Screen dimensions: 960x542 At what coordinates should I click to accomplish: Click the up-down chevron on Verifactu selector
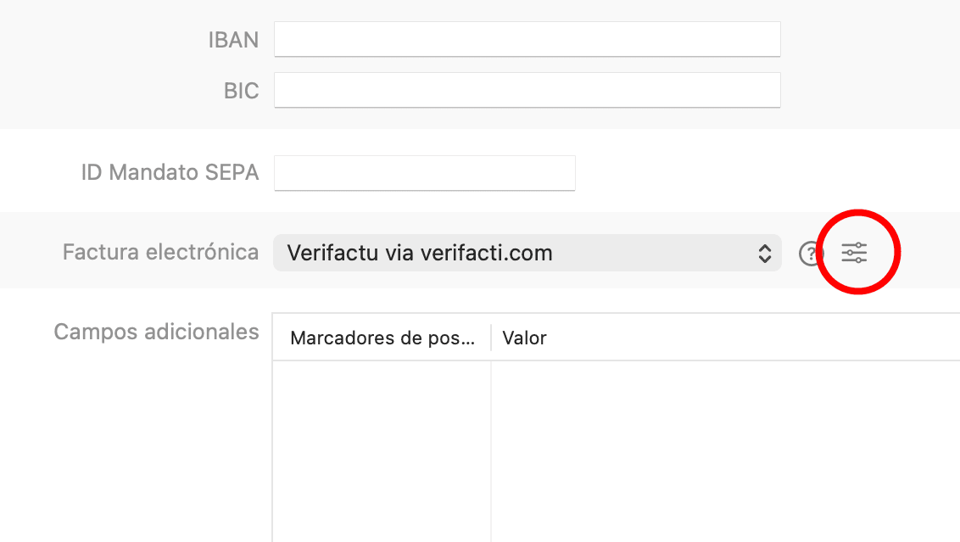pyautogui.click(x=764, y=253)
